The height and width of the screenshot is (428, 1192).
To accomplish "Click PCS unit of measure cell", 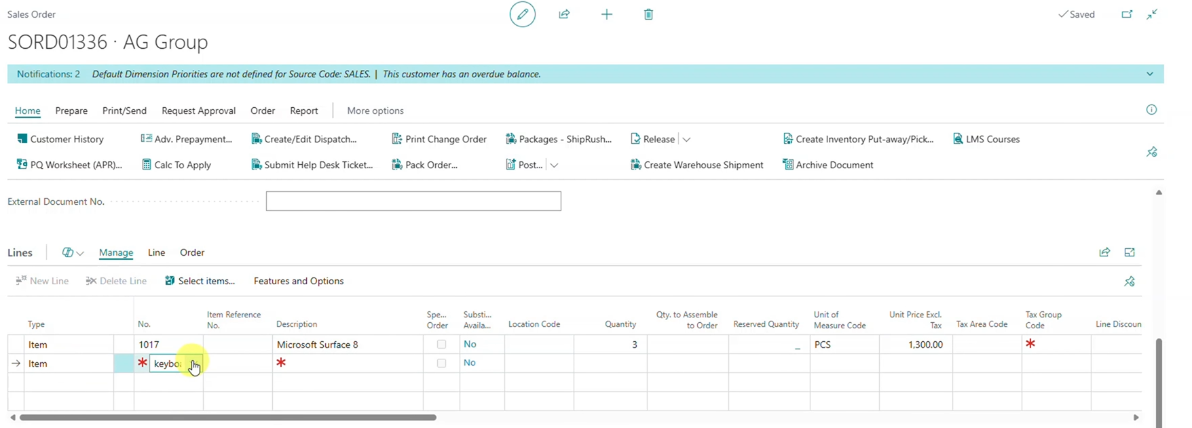I will 844,345.
